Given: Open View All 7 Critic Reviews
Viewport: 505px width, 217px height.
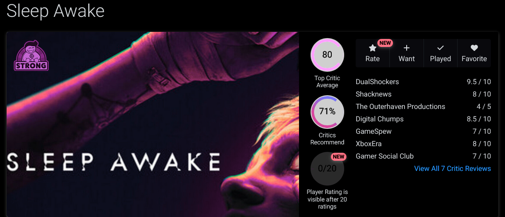Looking at the screenshot, I should pyautogui.click(x=452, y=169).
